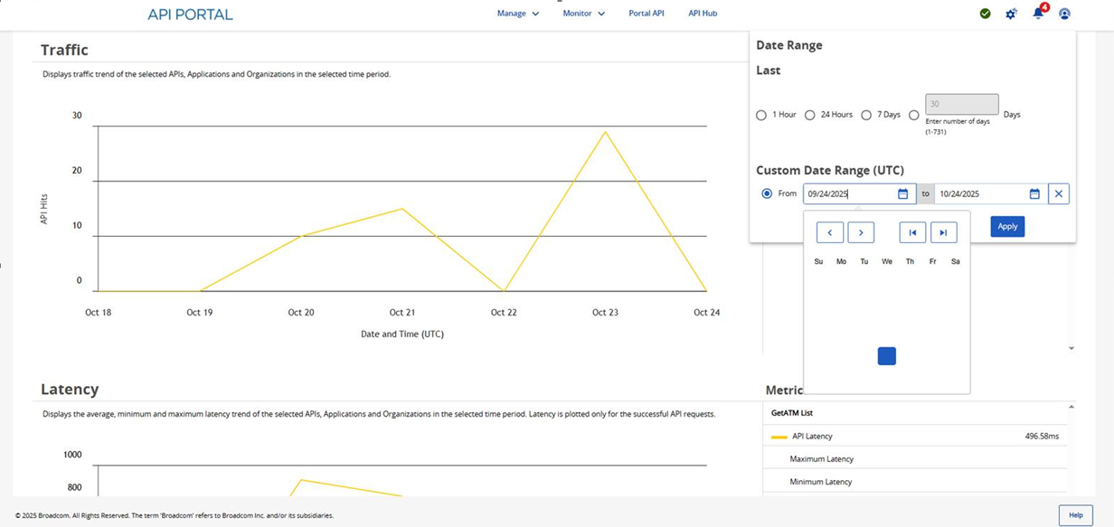This screenshot has height=527, width=1114.
Task: Jump to first period in date picker
Action: pos(912,232)
